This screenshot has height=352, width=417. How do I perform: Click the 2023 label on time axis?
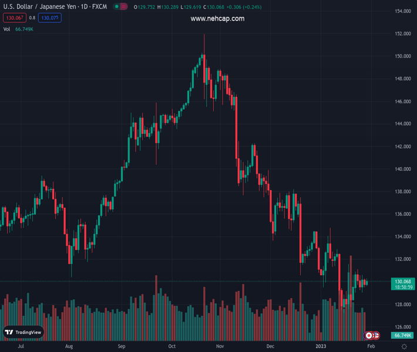[x=321, y=347]
